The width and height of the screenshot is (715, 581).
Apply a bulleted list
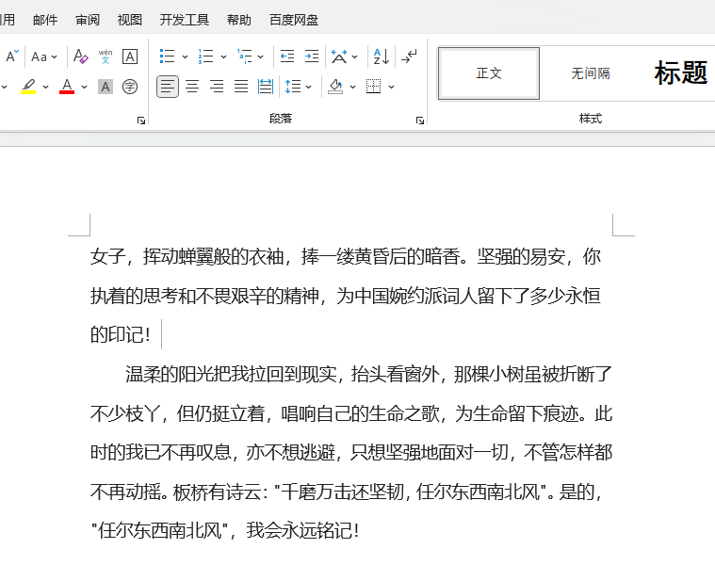(168, 56)
